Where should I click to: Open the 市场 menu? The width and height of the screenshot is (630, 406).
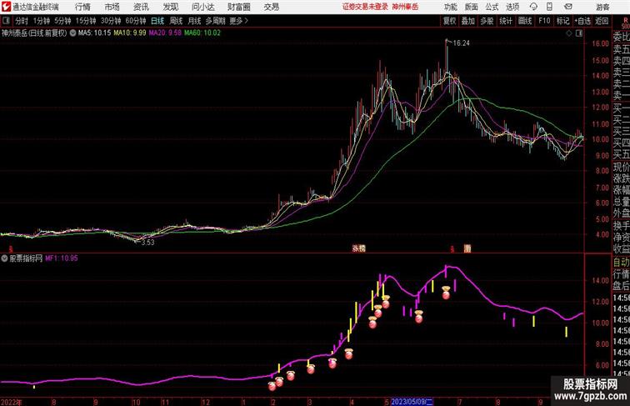112,7
